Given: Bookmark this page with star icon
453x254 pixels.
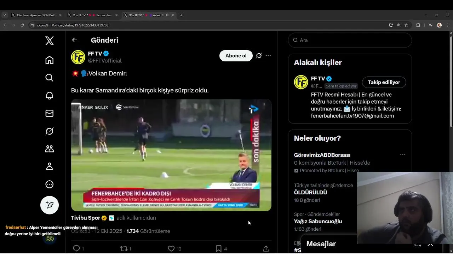Looking at the screenshot, I should (406, 25).
